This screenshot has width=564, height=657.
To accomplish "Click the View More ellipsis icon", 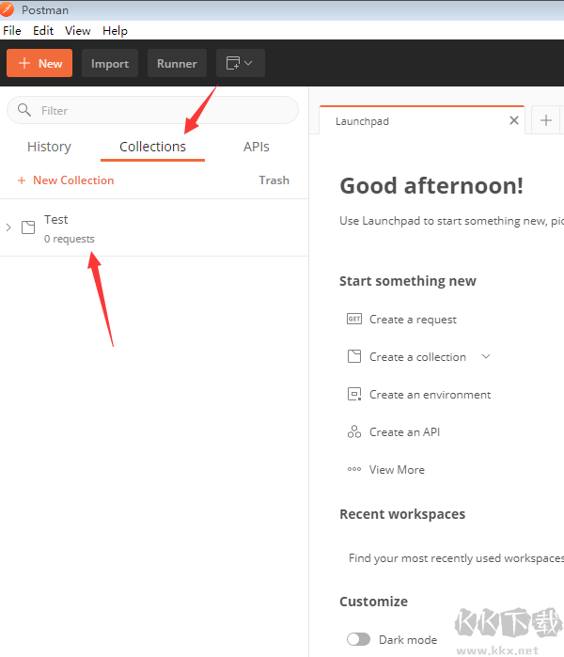I will click(354, 470).
